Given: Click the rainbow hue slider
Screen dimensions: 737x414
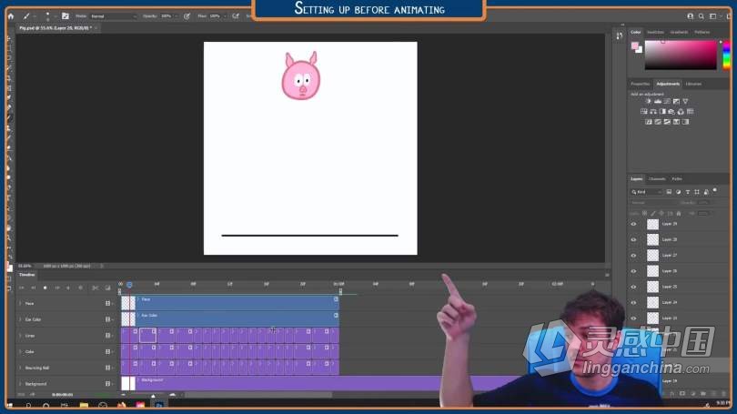Looking at the screenshot, I should [726, 55].
